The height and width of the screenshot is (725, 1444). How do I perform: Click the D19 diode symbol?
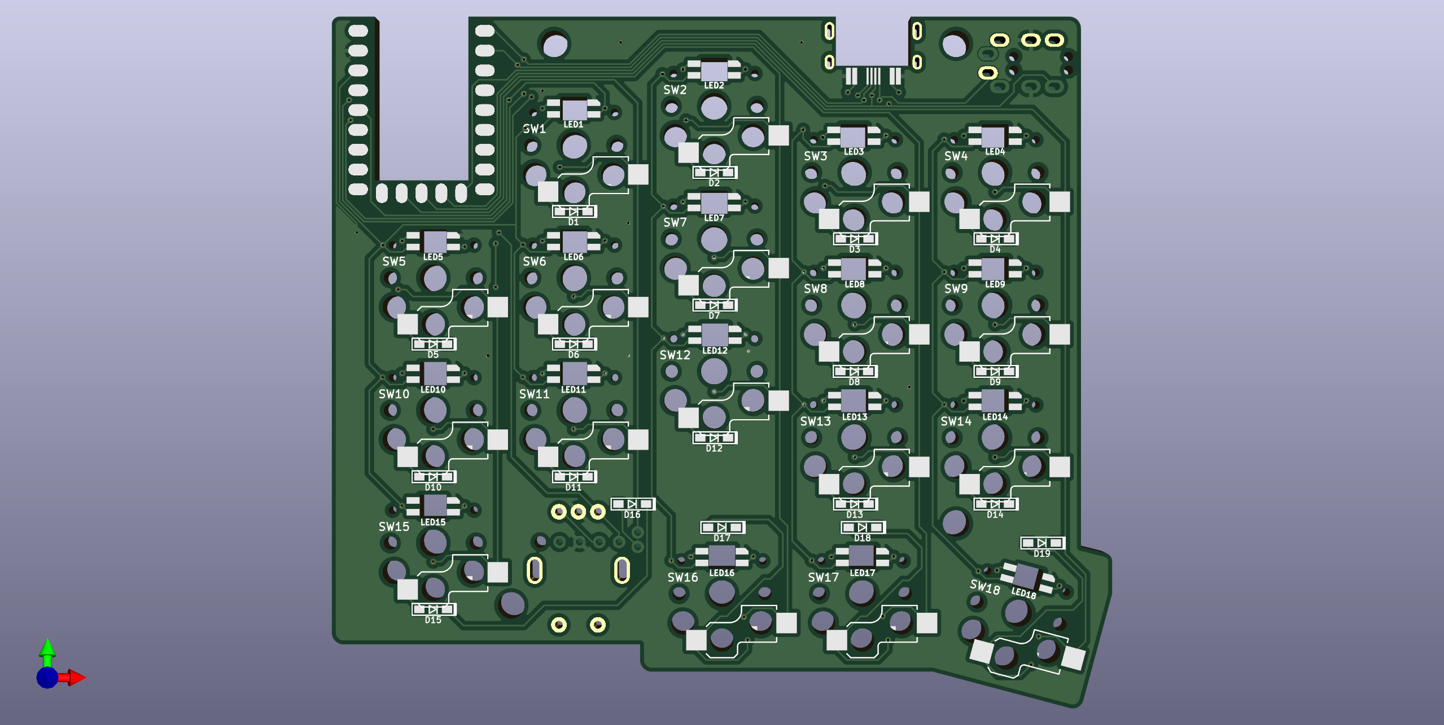[1042, 543]
